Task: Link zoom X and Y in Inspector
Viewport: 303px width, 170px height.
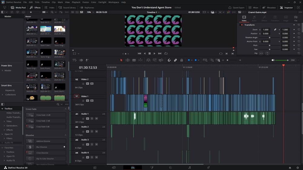Action: coord(275,30)
